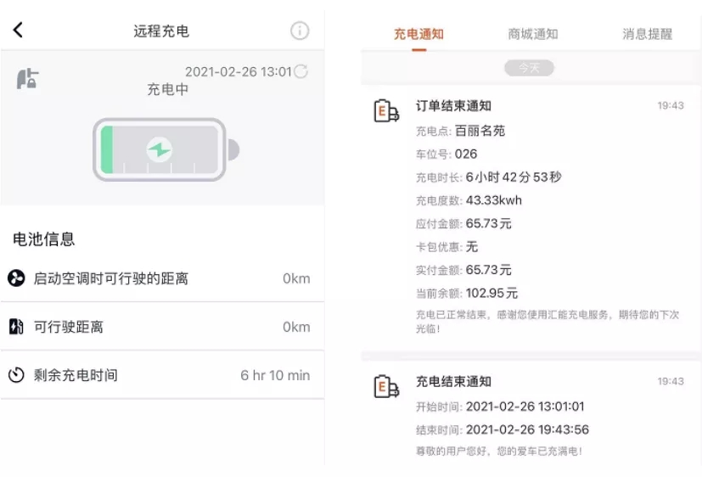The image size is (702, 477).
Task: Click the charging end notification icon
Action: point(386,387)
